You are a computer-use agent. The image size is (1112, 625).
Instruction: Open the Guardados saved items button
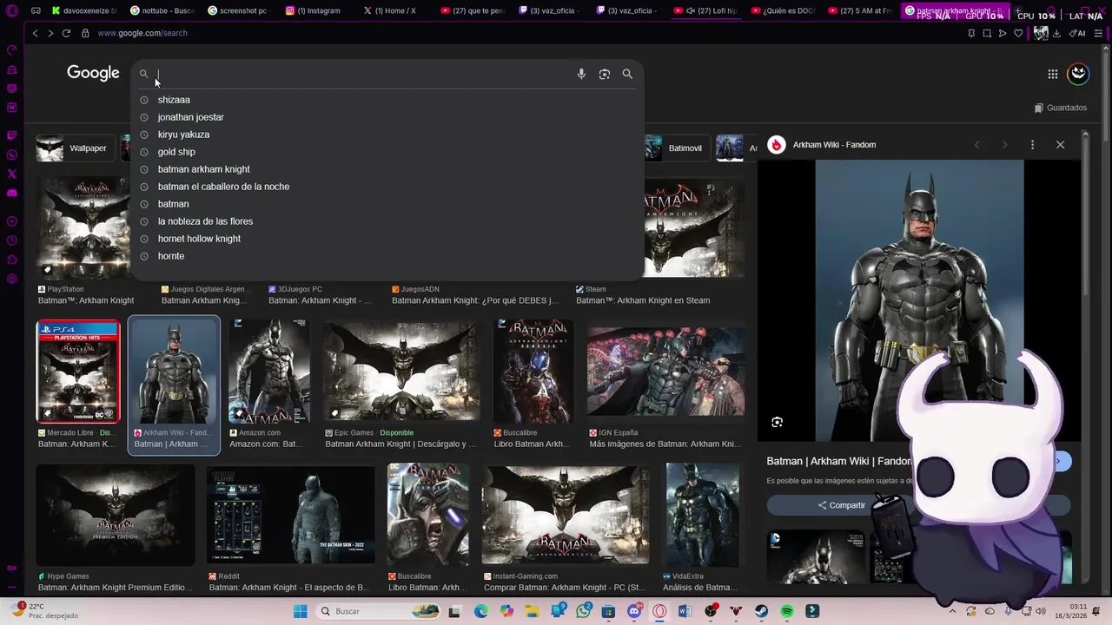point(1061,108)
